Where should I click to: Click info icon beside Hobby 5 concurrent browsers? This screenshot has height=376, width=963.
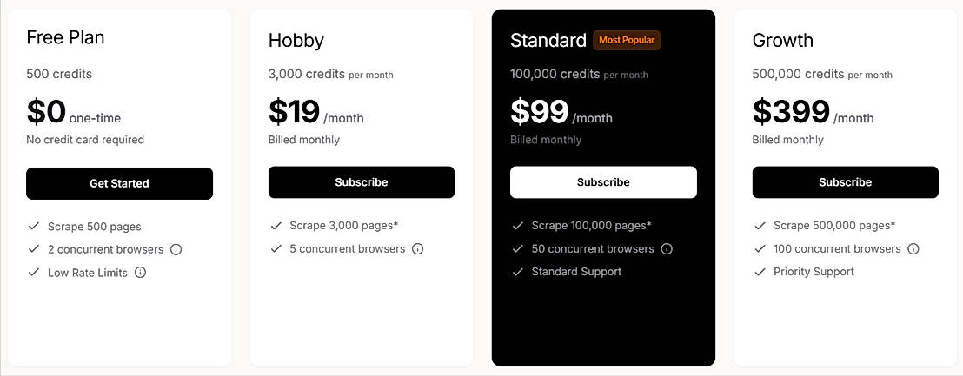click(x=417, y=249)
